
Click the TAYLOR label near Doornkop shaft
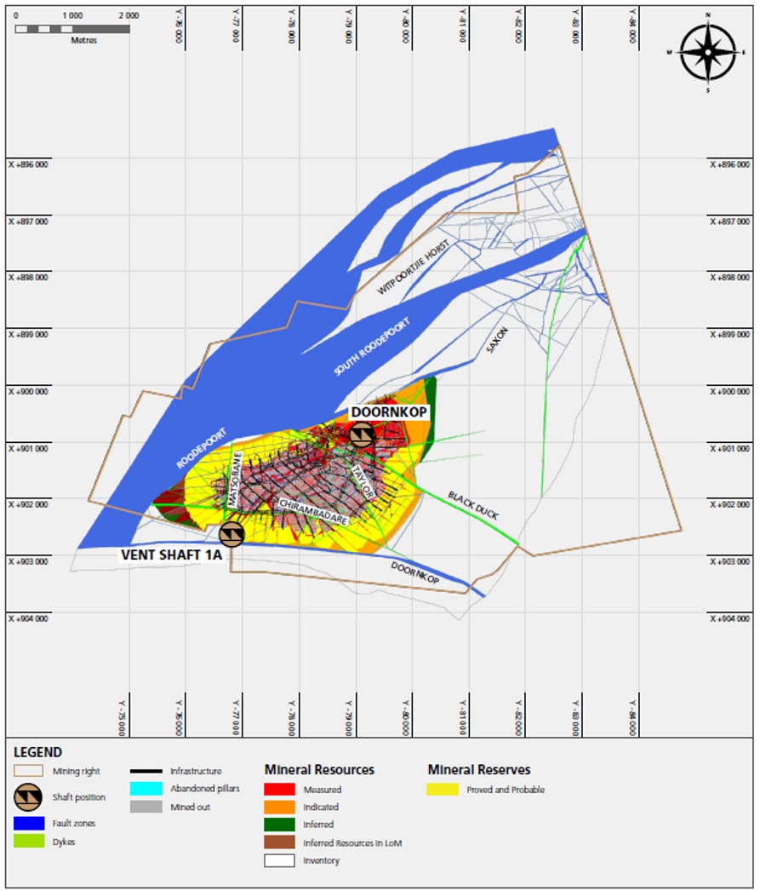(x=362, y=482)
